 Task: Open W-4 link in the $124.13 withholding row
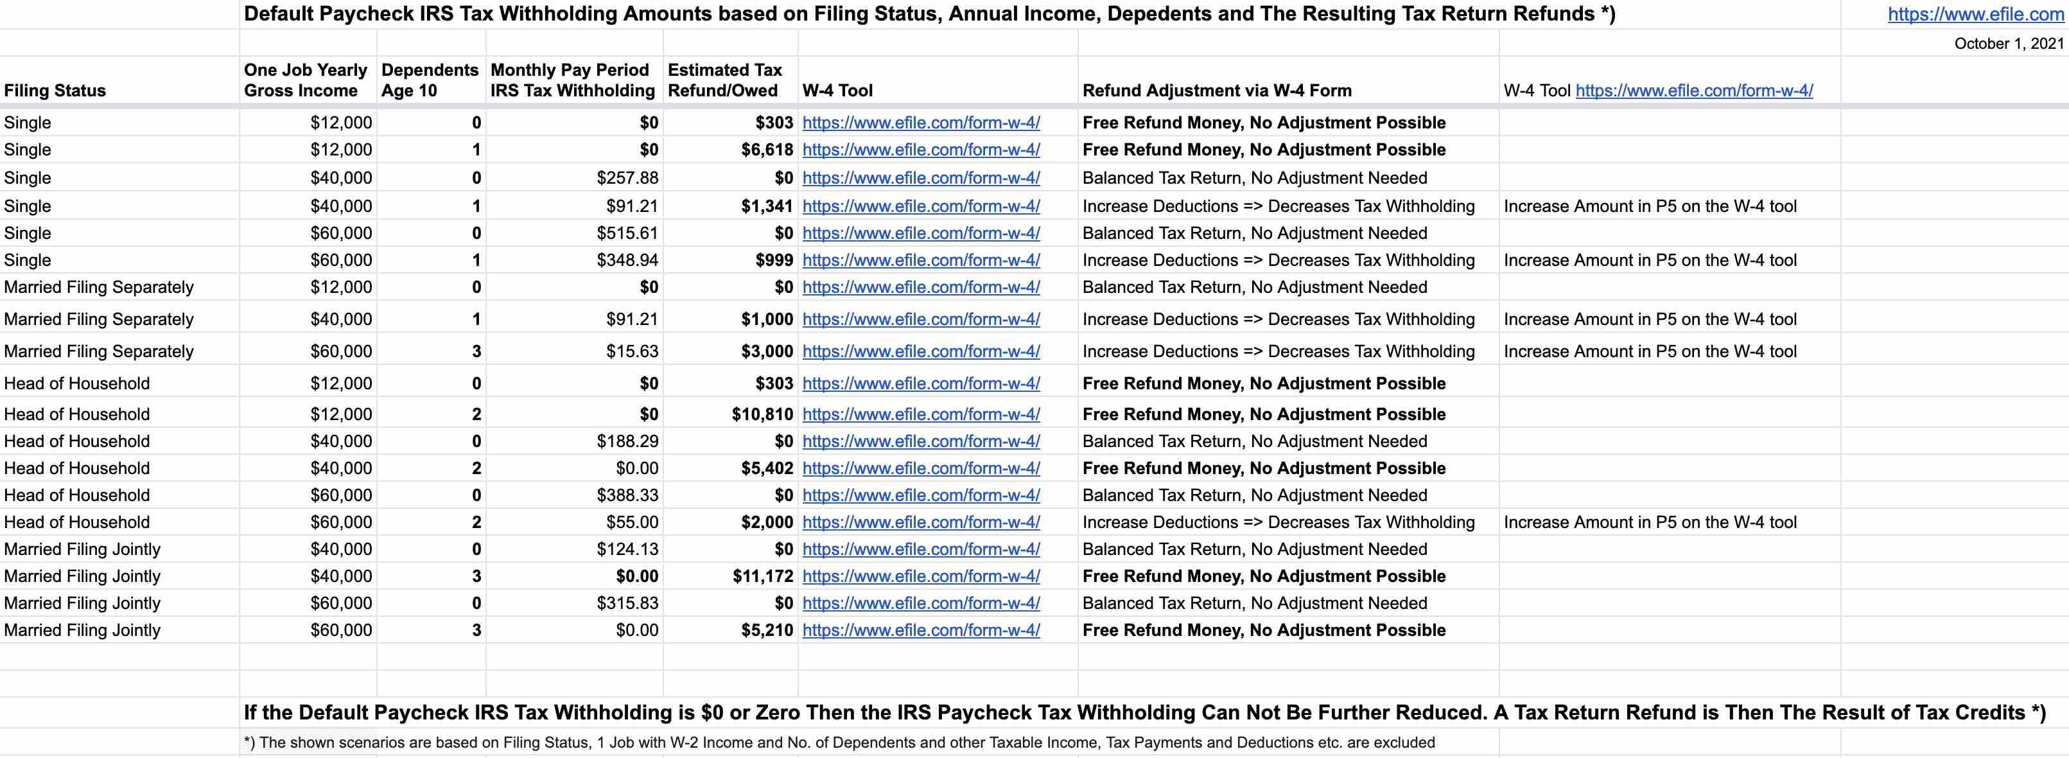tap(921, 549)
